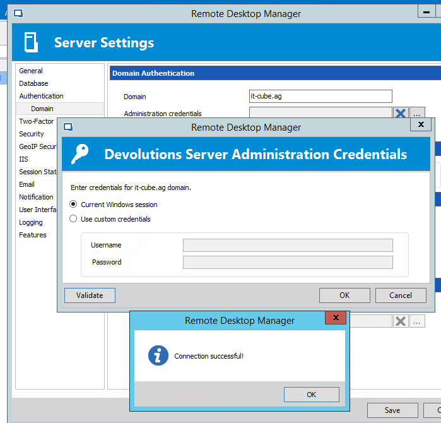Open the Security settings page
441x423 pixels.
32,134
